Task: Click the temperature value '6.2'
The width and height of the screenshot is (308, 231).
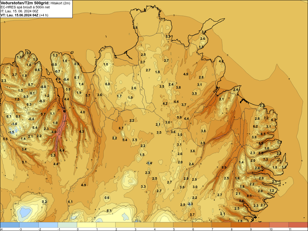Action: click(x=255, y=126)
